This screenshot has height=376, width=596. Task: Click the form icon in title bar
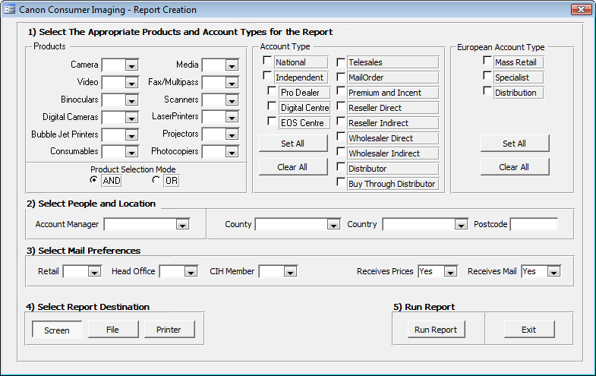10,10
